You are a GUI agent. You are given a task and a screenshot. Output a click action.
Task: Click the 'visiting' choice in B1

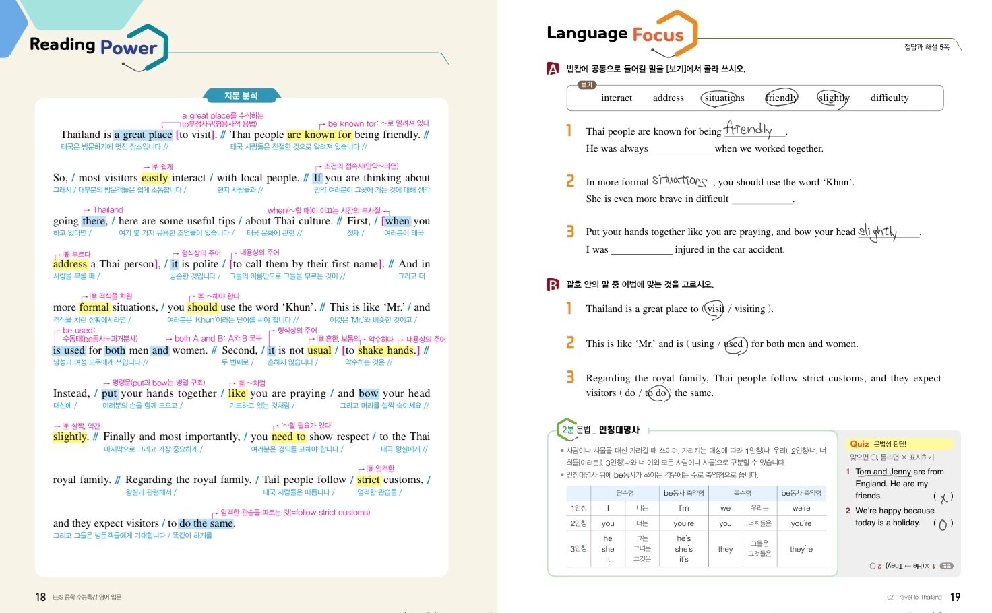[749, 309]
